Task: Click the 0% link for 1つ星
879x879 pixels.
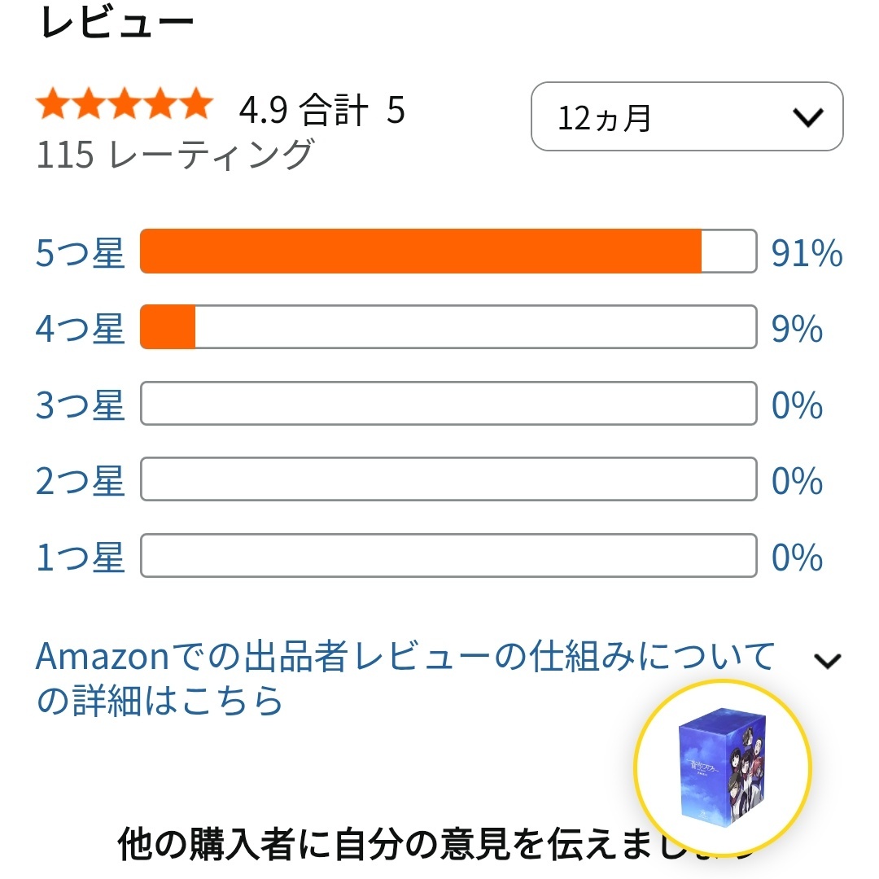Action: coord(797,558)
